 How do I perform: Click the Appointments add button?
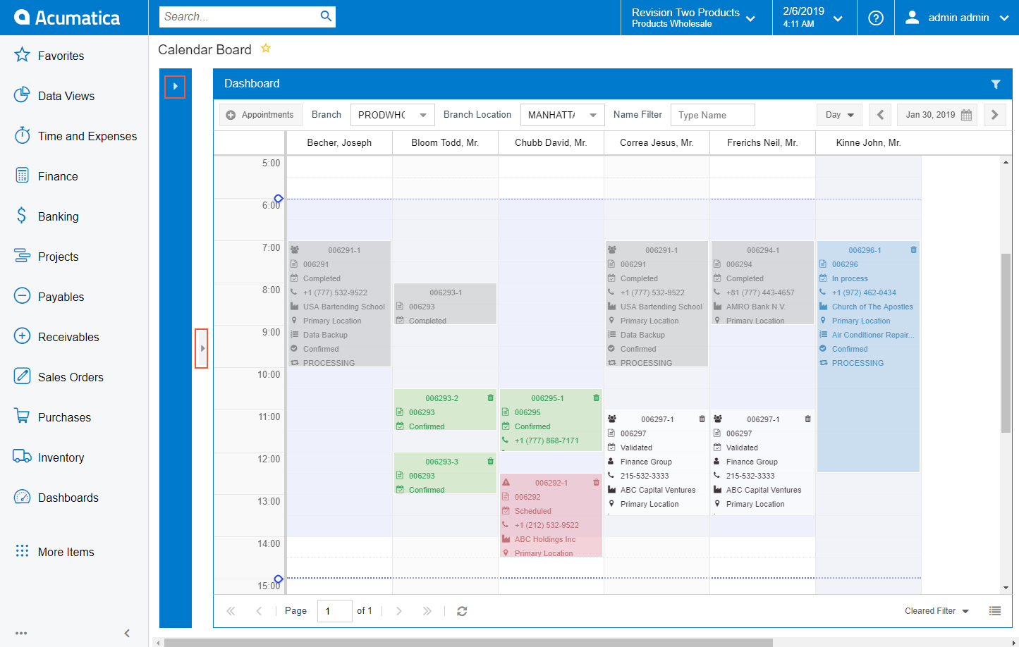260,115
